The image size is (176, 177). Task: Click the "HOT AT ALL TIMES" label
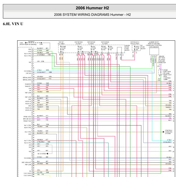pos(61,43)
